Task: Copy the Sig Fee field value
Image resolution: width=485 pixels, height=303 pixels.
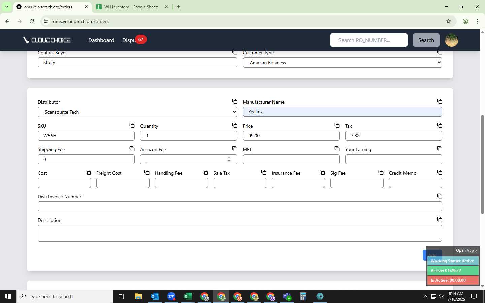Action: pos(381,172)
